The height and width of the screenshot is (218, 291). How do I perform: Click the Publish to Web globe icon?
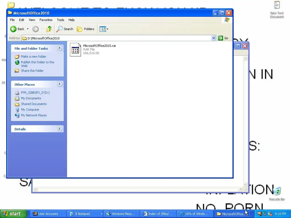coord(17,62)
